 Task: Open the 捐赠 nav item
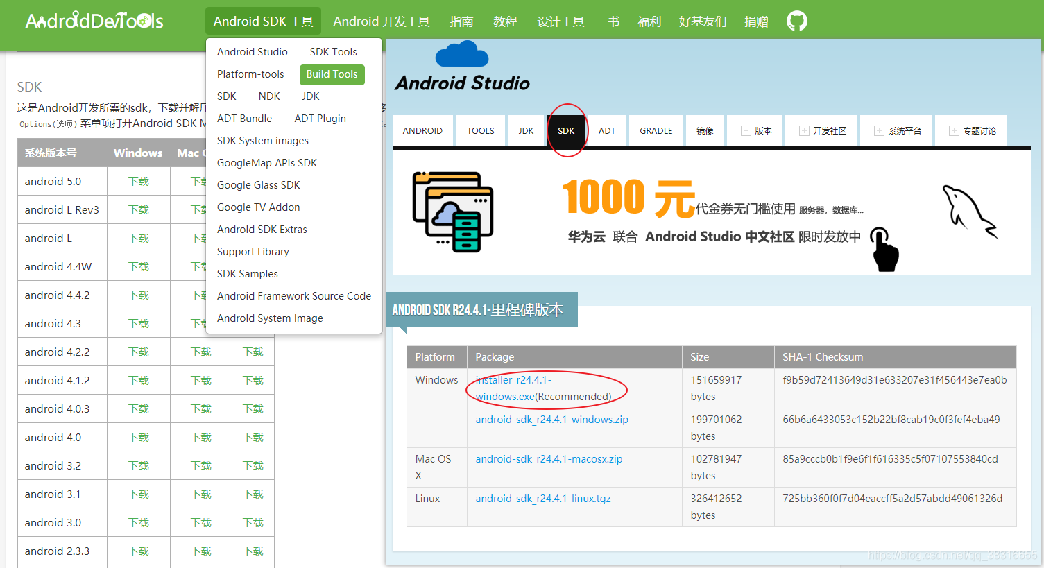point(756,21)
